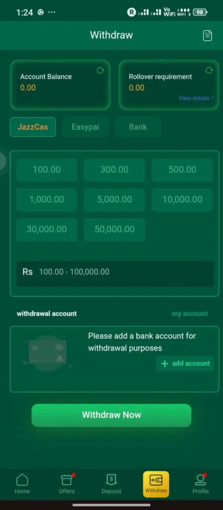Tap the add account button
Image resolution: width=223 pixels, height=510 pixels.
(x=185, y=363)
